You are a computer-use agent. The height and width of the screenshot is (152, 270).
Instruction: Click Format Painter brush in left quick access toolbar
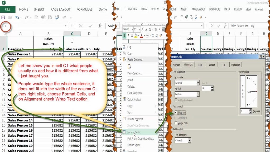[64, 17]
